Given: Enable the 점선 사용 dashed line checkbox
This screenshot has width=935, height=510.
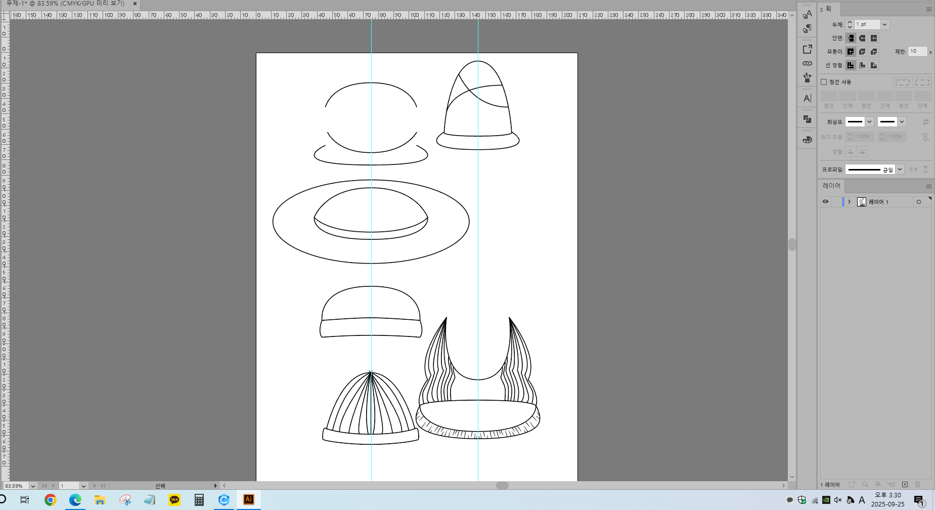Looking at the screenshot, I should [x=824, y=82].
